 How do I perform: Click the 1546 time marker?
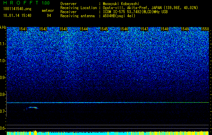pyautogui.click(x=124, y=29)
